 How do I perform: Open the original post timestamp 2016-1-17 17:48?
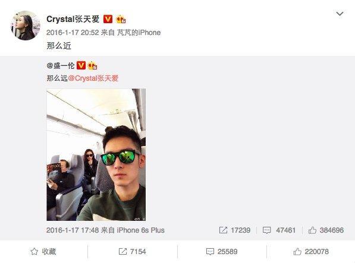pyautogui.click(x=73, y=230)
